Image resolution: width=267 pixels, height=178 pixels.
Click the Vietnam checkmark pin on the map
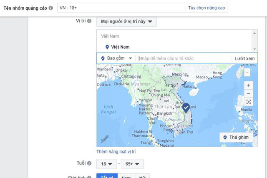(186, 108)
